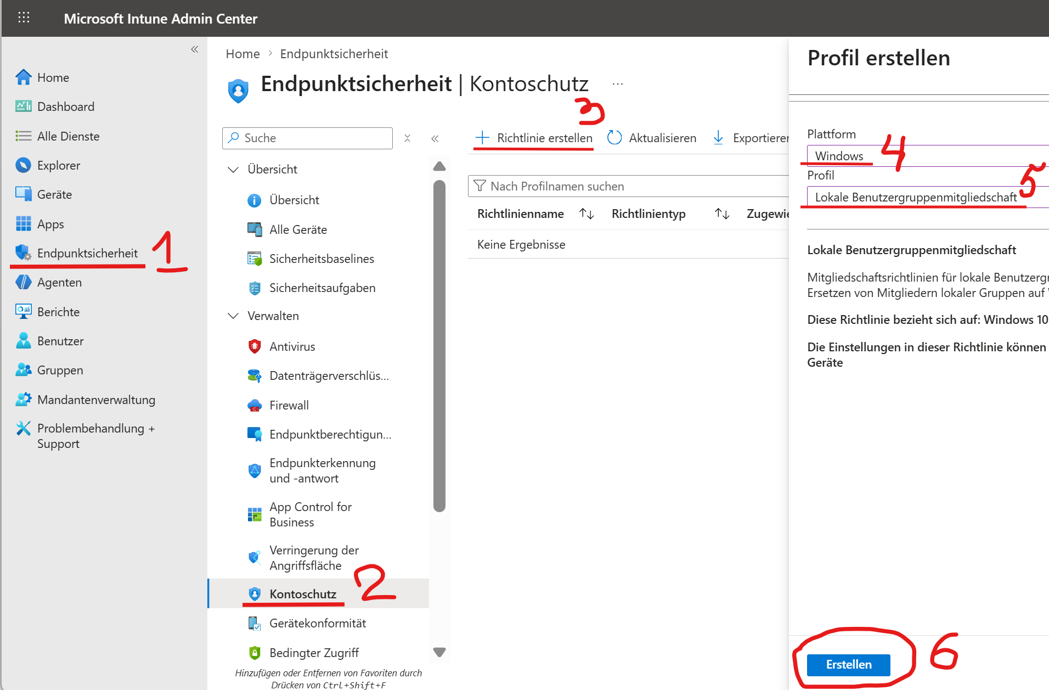The width and height of the screenshot is (1049, 690).
Task: Open the Plattform dropdown showing Windows
Action: tap(927, 156)
